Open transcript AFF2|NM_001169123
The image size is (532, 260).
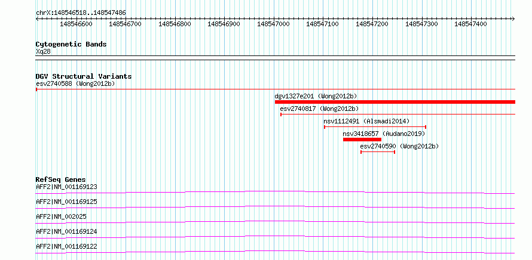pos(66,187)
